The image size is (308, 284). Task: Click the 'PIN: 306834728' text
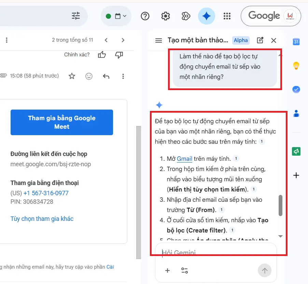(32, 202)
